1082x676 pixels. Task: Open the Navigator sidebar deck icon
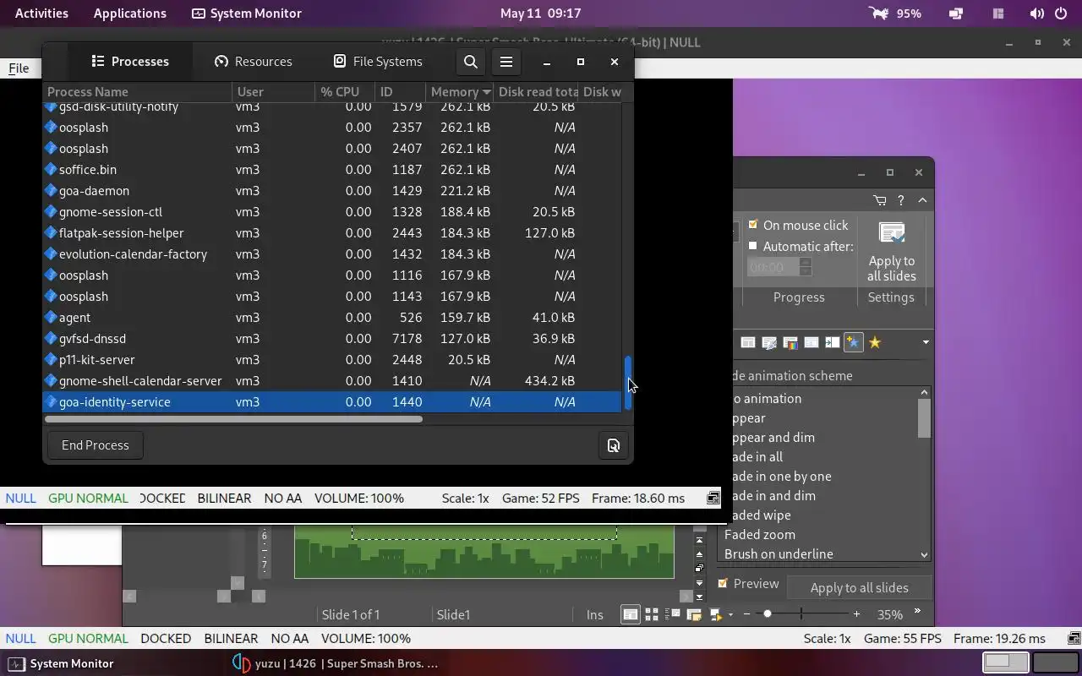[811, 342]
